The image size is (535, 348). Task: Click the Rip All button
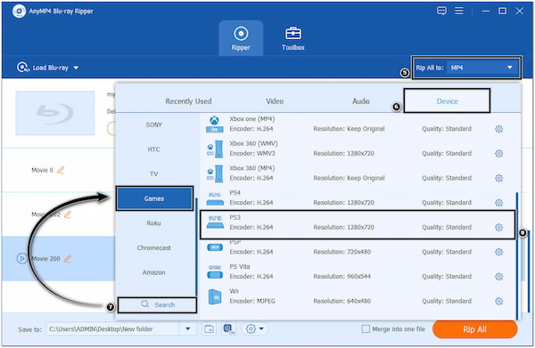tap(474, 329)
